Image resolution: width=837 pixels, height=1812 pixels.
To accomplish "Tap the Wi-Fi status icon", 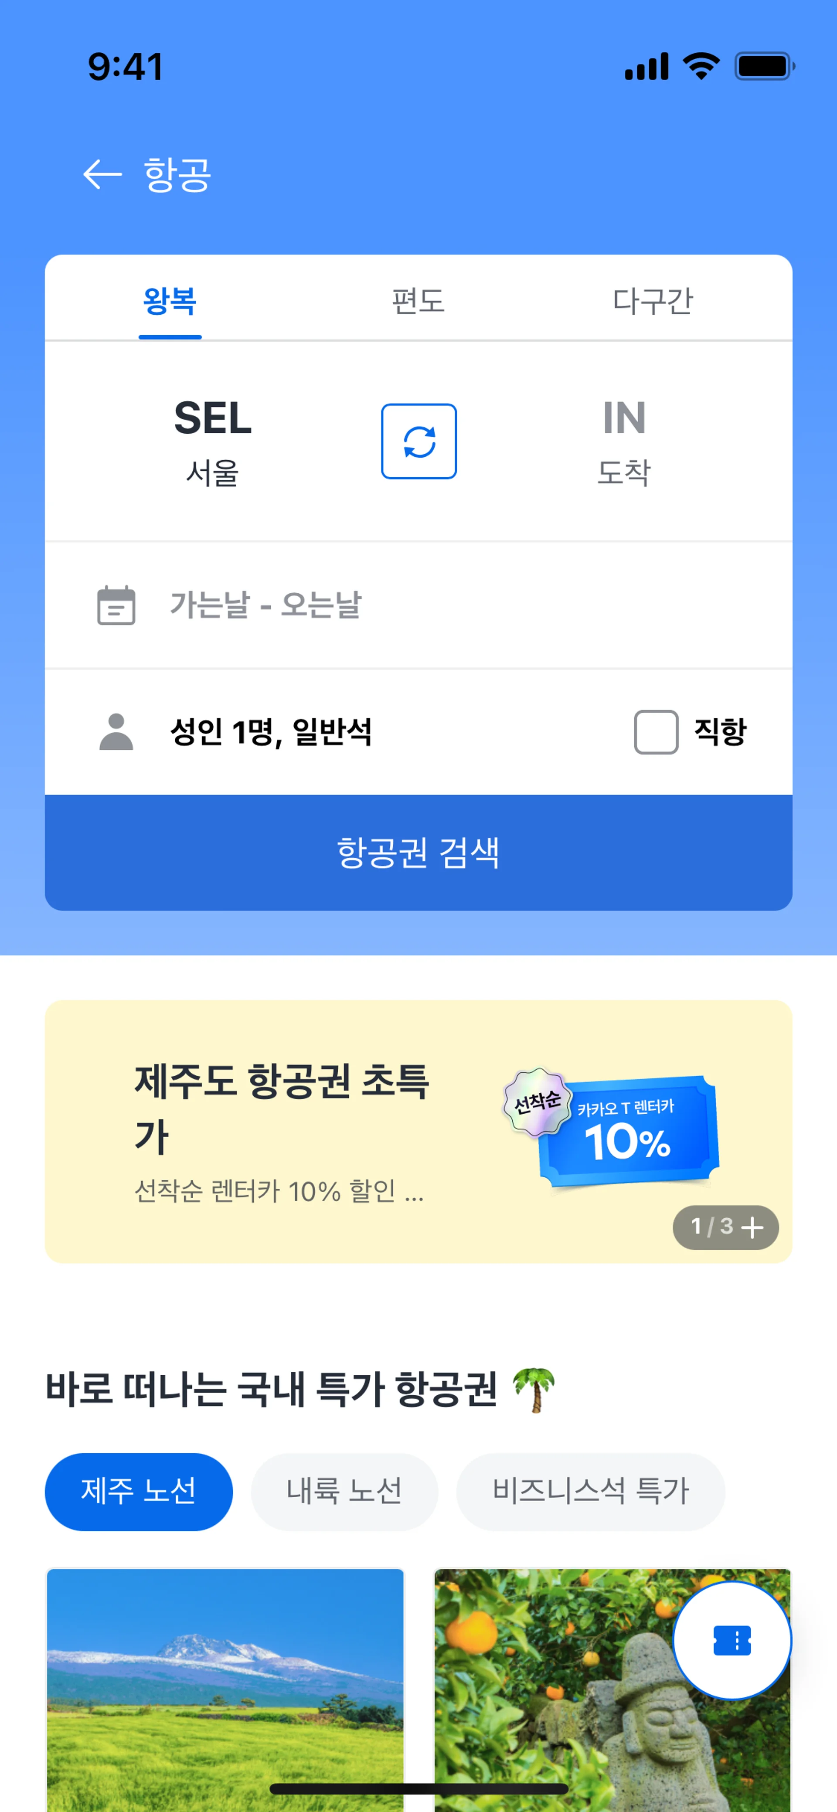I will click(x=701, y=67).
